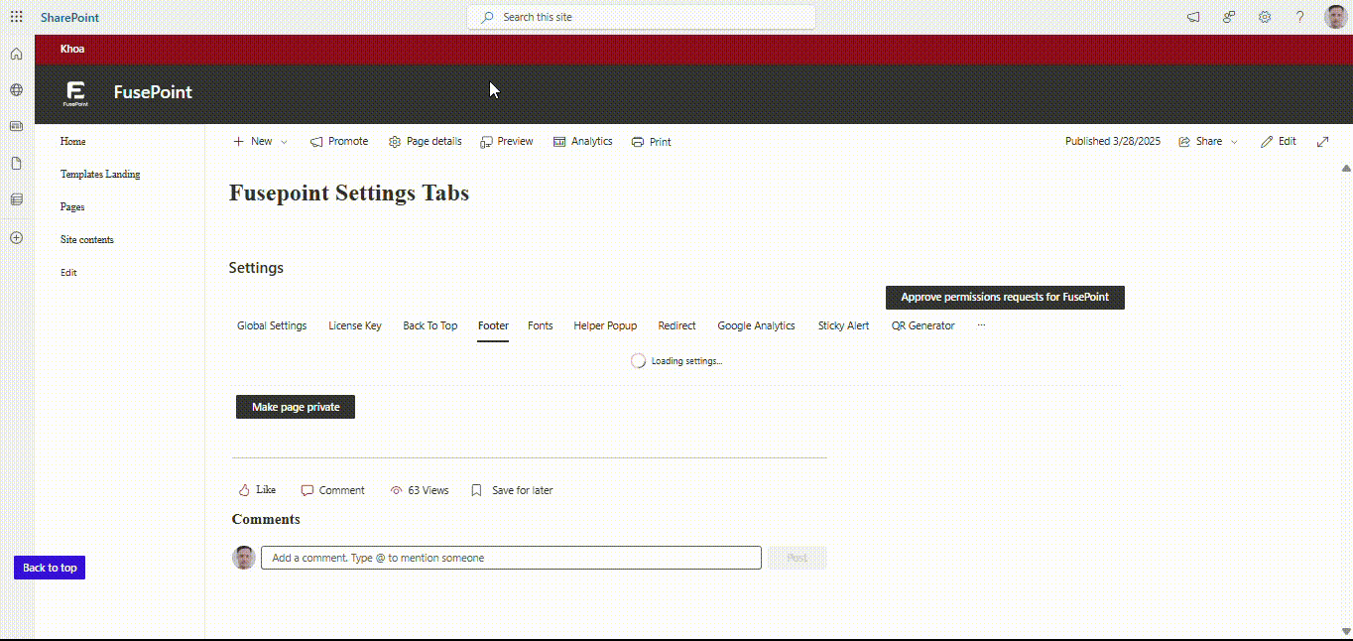Expand the New dropdown menu

click(x=261, y=142)
